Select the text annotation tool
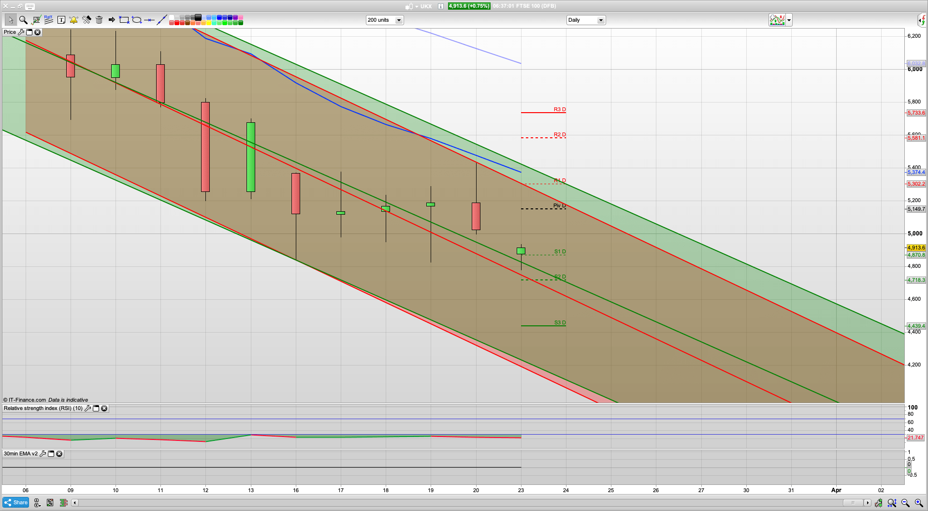 tap(61, 20)
